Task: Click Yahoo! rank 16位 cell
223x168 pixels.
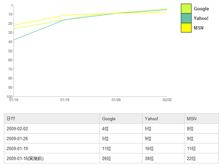Action: pos(163,148)
